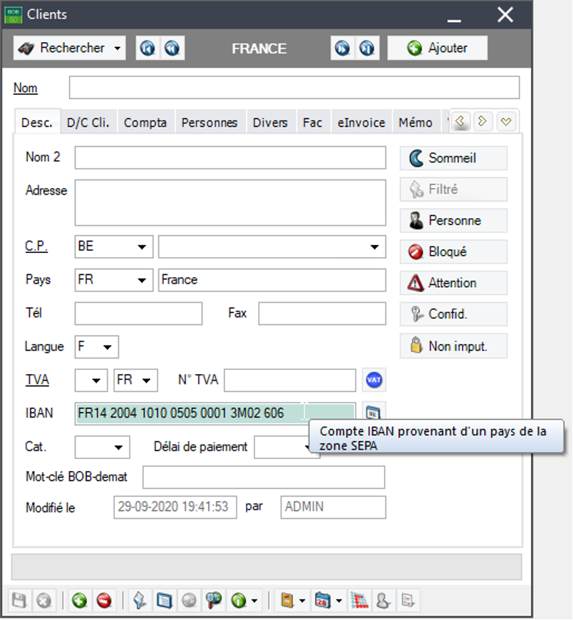Click the red minus delete icon
The image size is (573, 620).
click(104, 601)
